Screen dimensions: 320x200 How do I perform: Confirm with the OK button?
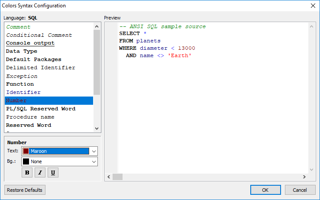pyautogui.click(x=265, y=190)
